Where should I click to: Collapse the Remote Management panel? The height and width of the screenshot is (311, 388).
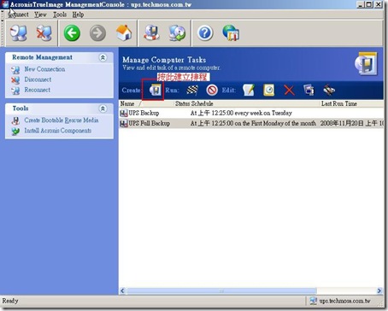[x=103, y=57]
